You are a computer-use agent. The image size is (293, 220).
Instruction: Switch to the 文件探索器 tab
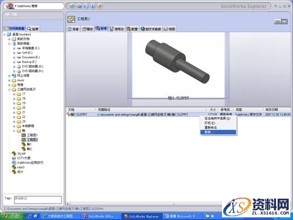tap(14, 29)
